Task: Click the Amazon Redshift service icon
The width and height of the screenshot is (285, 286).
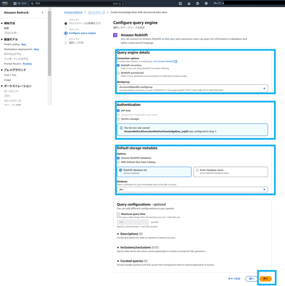Action: (115, 35)
